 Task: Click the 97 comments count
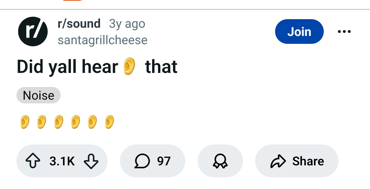164,161
